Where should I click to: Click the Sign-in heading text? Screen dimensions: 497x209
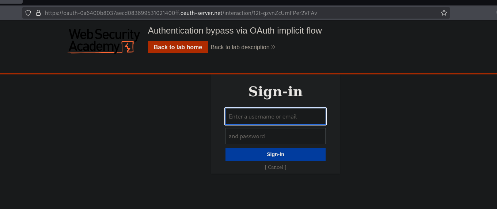click(276, 91)
